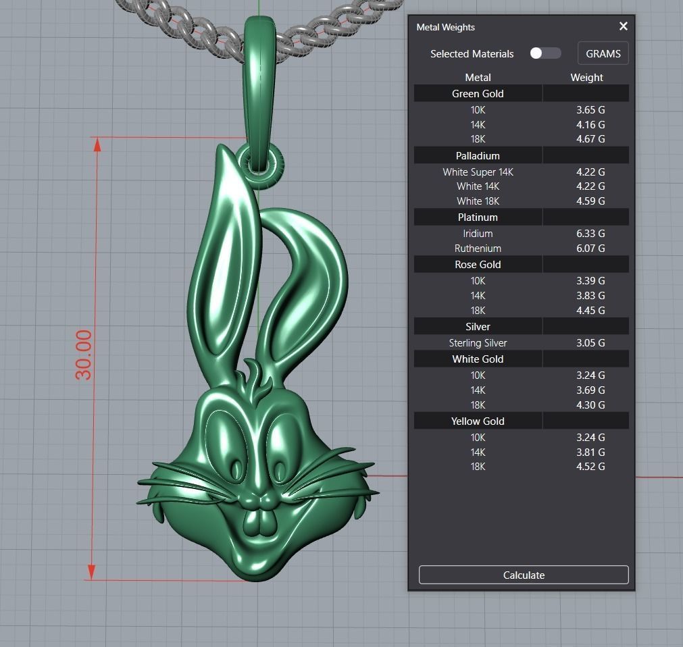Click the Calculate button
This screenshot has width=683, height=647.
[524, 575]
